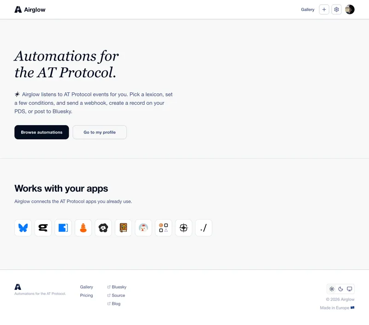Viewport: 369px width, 325px height.
Task: Click the Go to my profile button
Action: (x=100, y=132)
